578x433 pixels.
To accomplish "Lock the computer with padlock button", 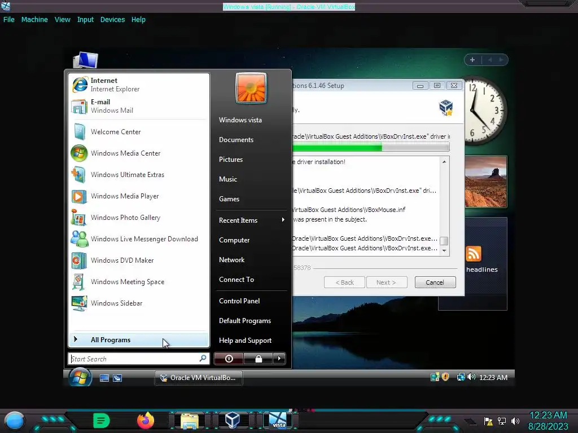I will point(259,359).
